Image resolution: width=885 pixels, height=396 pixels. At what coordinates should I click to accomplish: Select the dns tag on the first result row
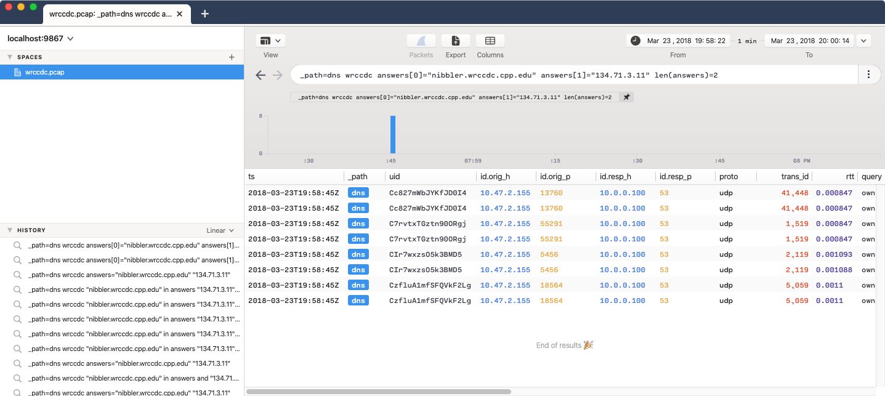[x=358, y=192]
